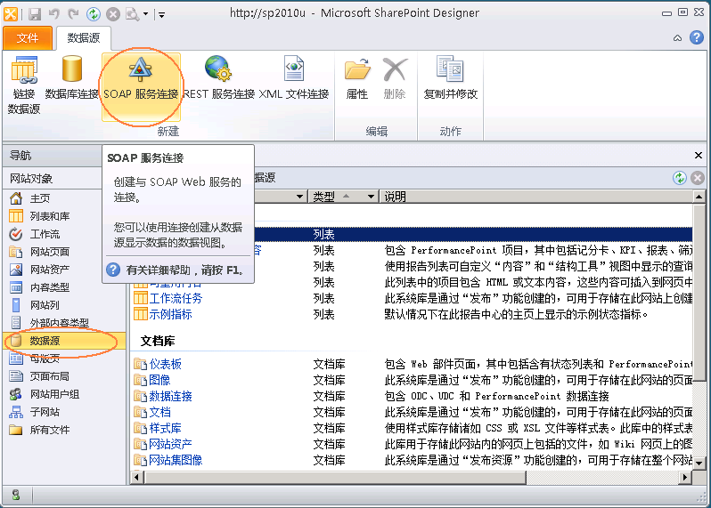
Task: Open the 样式库 document library link
Action: (x=165, y=428)
